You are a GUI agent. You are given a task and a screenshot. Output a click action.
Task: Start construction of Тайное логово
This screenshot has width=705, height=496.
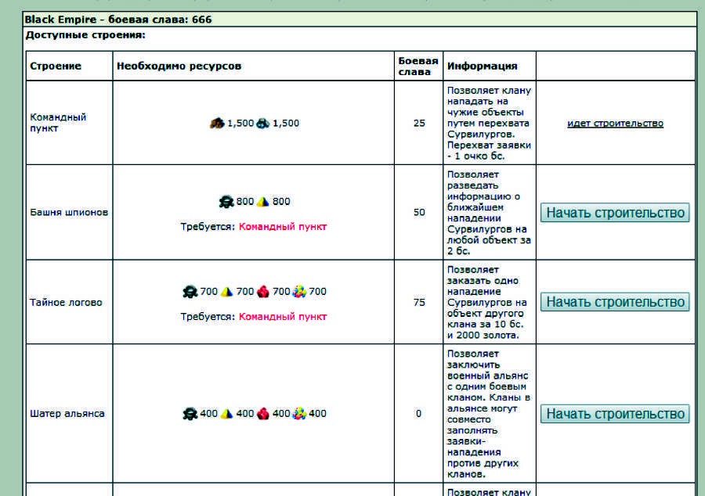615,302
